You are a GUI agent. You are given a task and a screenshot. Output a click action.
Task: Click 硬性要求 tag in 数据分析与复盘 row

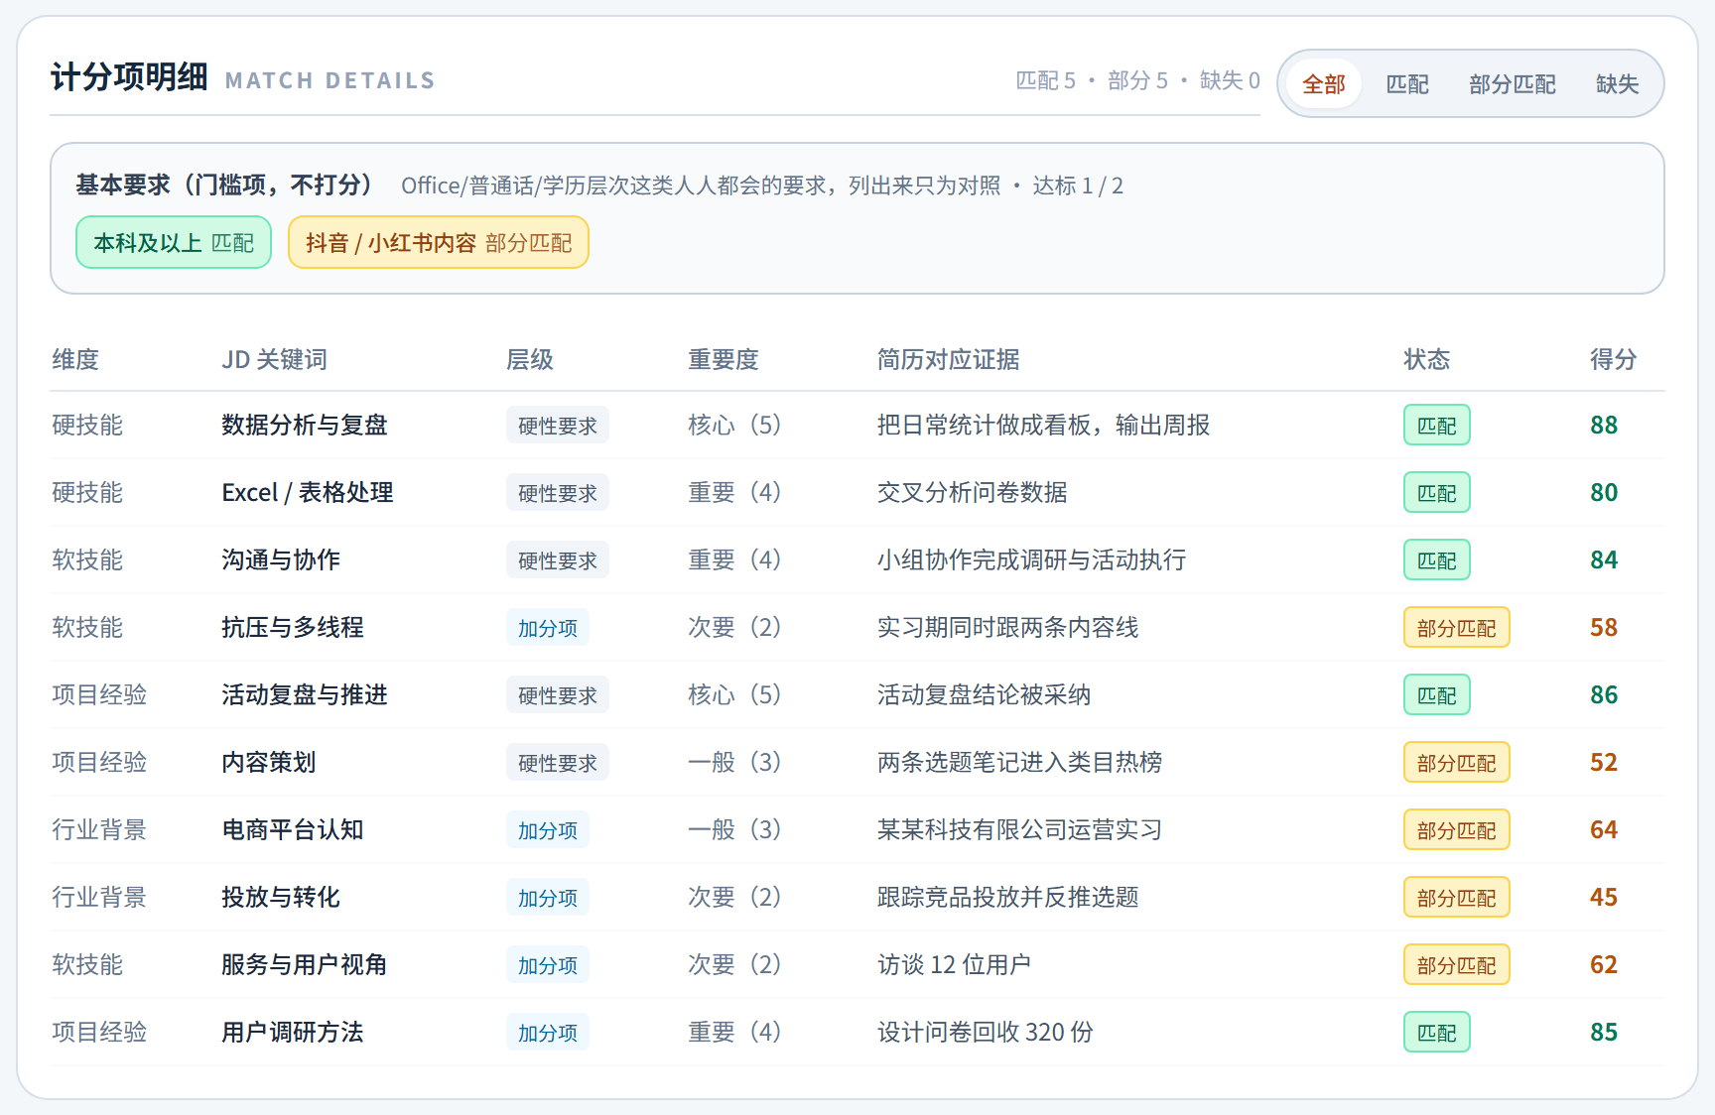(558, 426)
